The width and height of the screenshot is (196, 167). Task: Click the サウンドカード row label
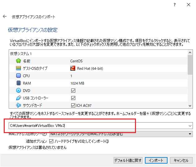pyautogui.click(x=33, y=105)
